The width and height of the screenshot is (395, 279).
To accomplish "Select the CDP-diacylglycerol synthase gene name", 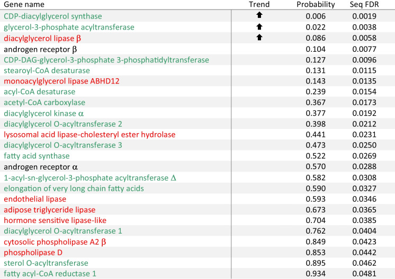I will point(53,16).
